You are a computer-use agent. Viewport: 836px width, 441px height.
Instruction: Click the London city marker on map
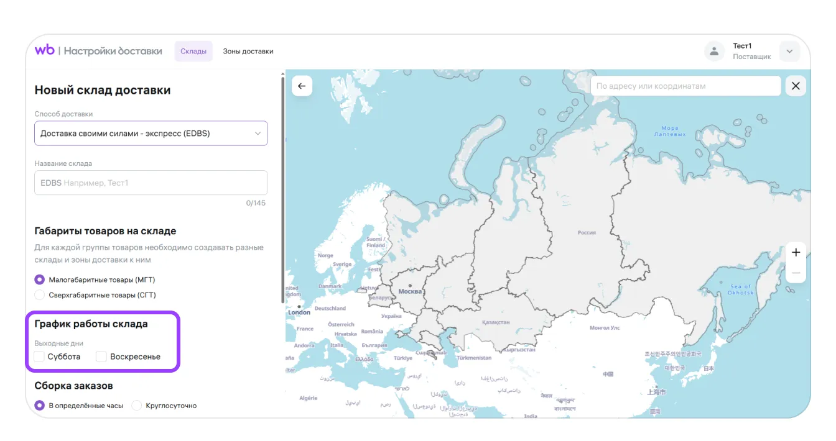click(300, 306)
